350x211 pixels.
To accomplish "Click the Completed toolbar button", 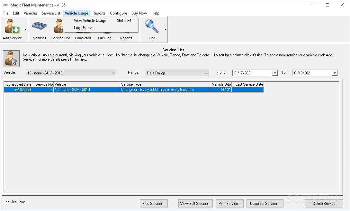I will (x=83, y=38).
